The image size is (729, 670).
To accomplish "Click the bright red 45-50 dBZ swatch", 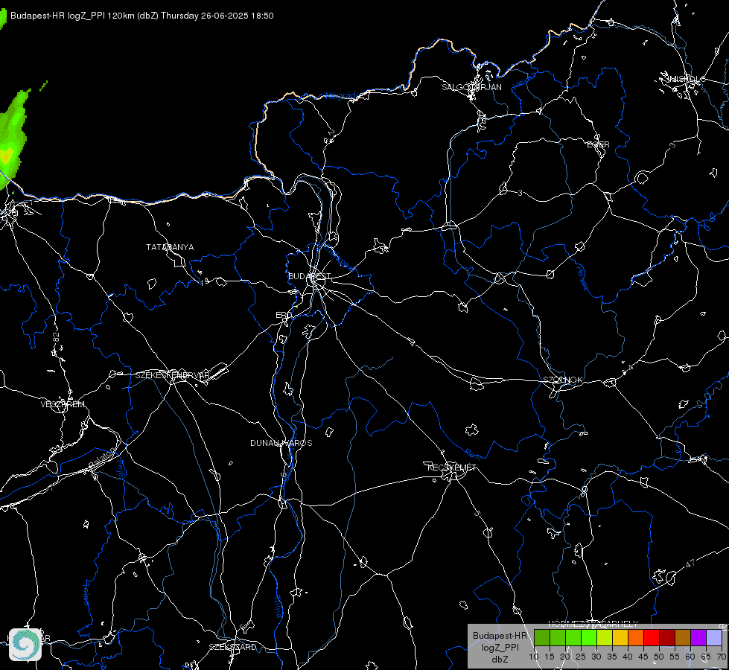I will point(652,637).
